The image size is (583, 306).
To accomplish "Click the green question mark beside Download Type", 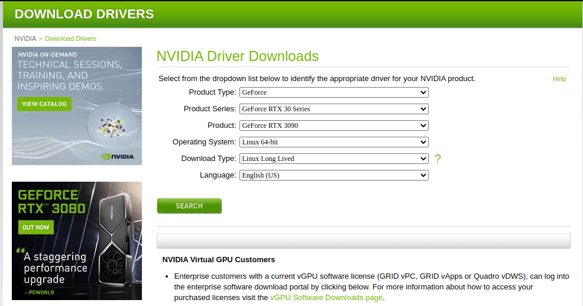I will point(438,159).
